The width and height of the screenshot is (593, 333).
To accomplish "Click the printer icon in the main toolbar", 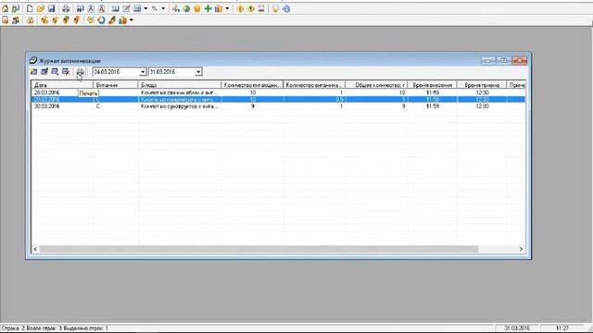I will click(66, 8).
